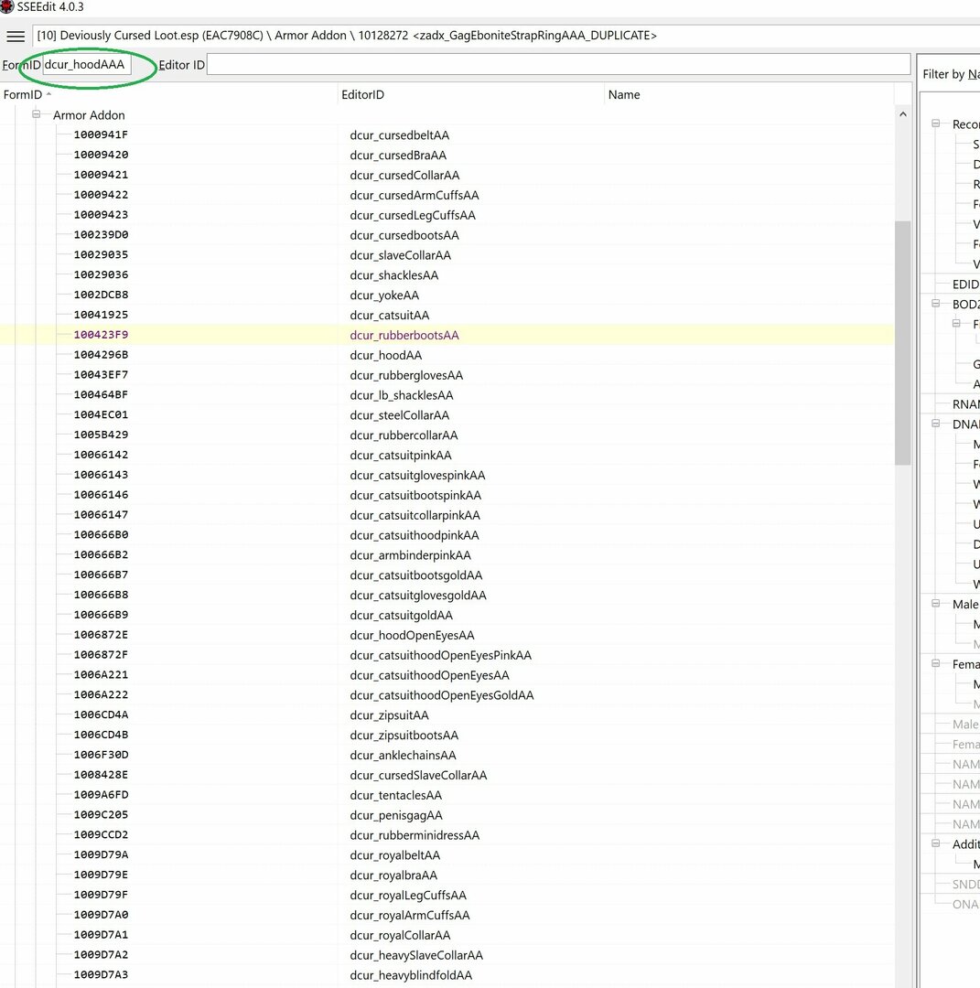The height and width of the screenshot is (988, 980).
Task: Select dcur_cursedLegCuffsAA record
Action: click(447, 215)
